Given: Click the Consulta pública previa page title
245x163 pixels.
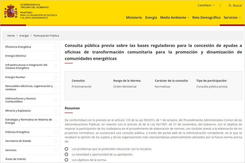Looking at the screenshot, I should (x=153, y=52).
